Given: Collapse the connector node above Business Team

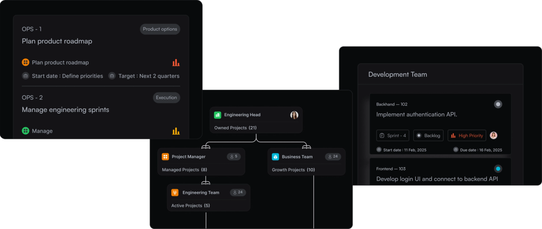Looking at the screenshot, I should (307, 146).
